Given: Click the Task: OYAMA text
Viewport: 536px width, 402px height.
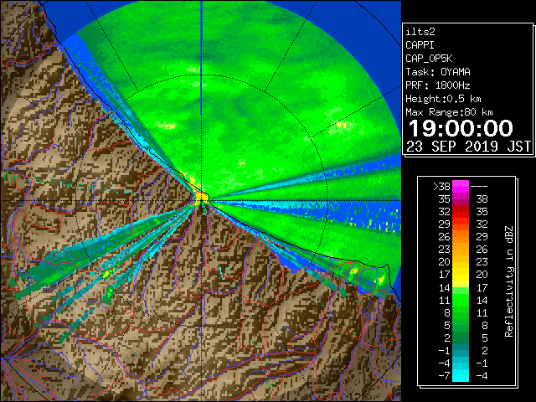Looking at the screenshot, I should pyautogui.click(x=438, y=72).
